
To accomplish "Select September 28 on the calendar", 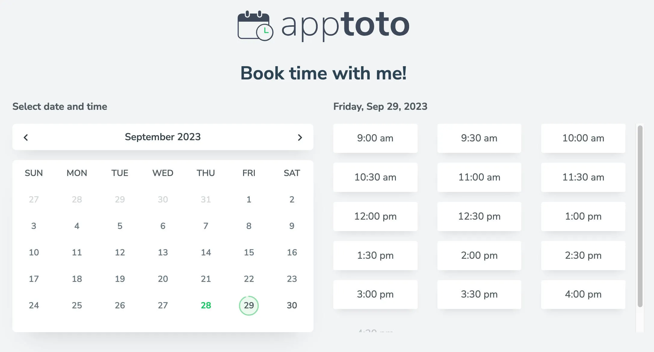I will (x=205, y=305).
